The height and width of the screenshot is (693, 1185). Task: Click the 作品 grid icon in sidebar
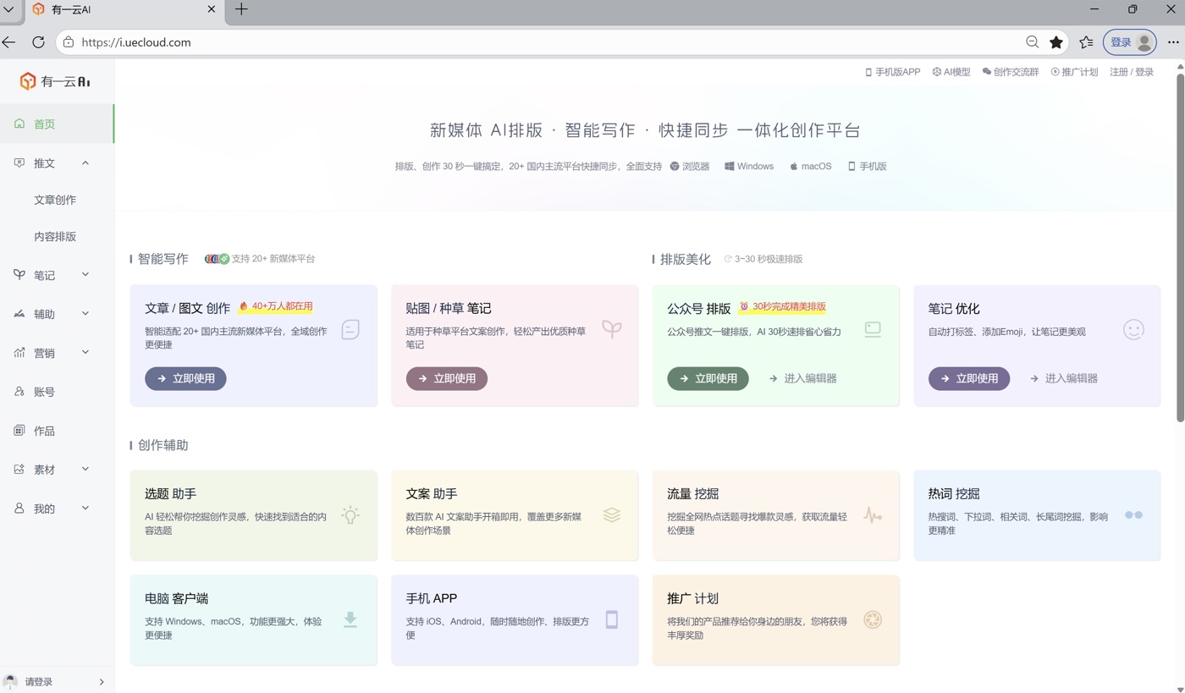(x=19, y=430)
